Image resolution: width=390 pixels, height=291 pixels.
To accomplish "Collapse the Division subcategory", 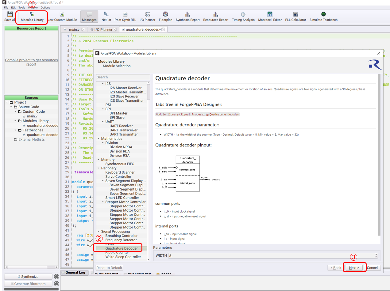I will tap(103, 143).
